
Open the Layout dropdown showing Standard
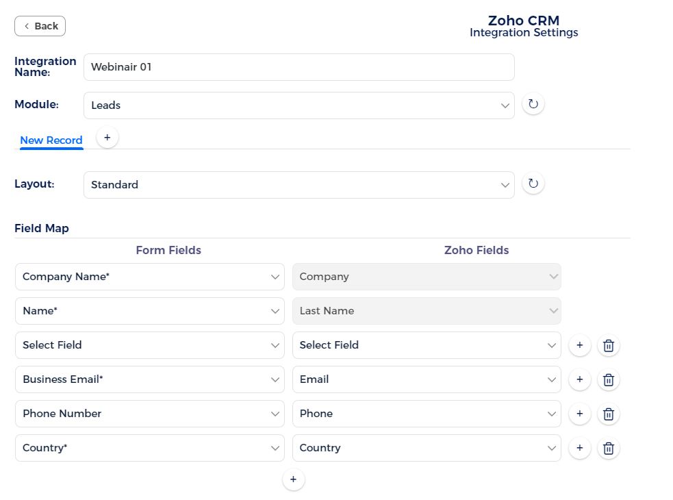point(299,185)
